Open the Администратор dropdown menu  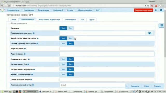click(x=13, y=10)
